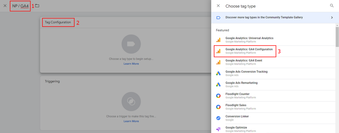Open Learn More link under Triggering
Screen dimensions: 339x133
coord(131,121)
